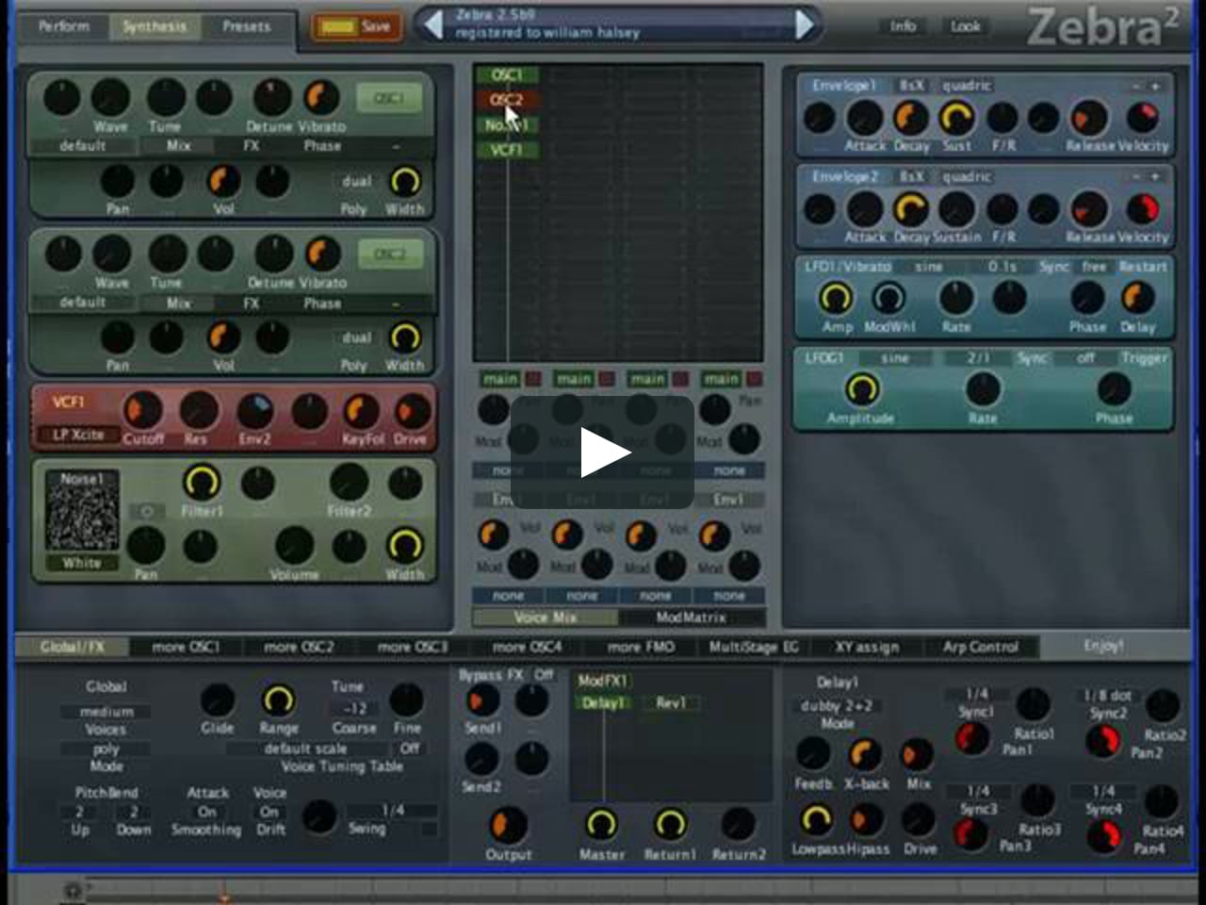Click the Info button
The image size is (1206, 905).
click(903, 26)
